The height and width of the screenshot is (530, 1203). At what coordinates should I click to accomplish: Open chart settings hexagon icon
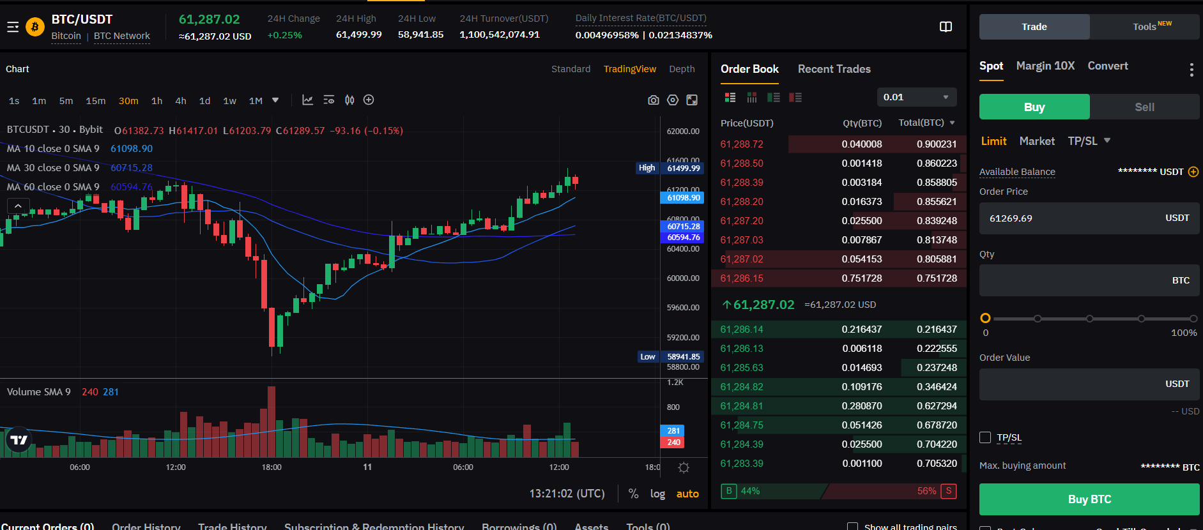click(x=673, y=100)
